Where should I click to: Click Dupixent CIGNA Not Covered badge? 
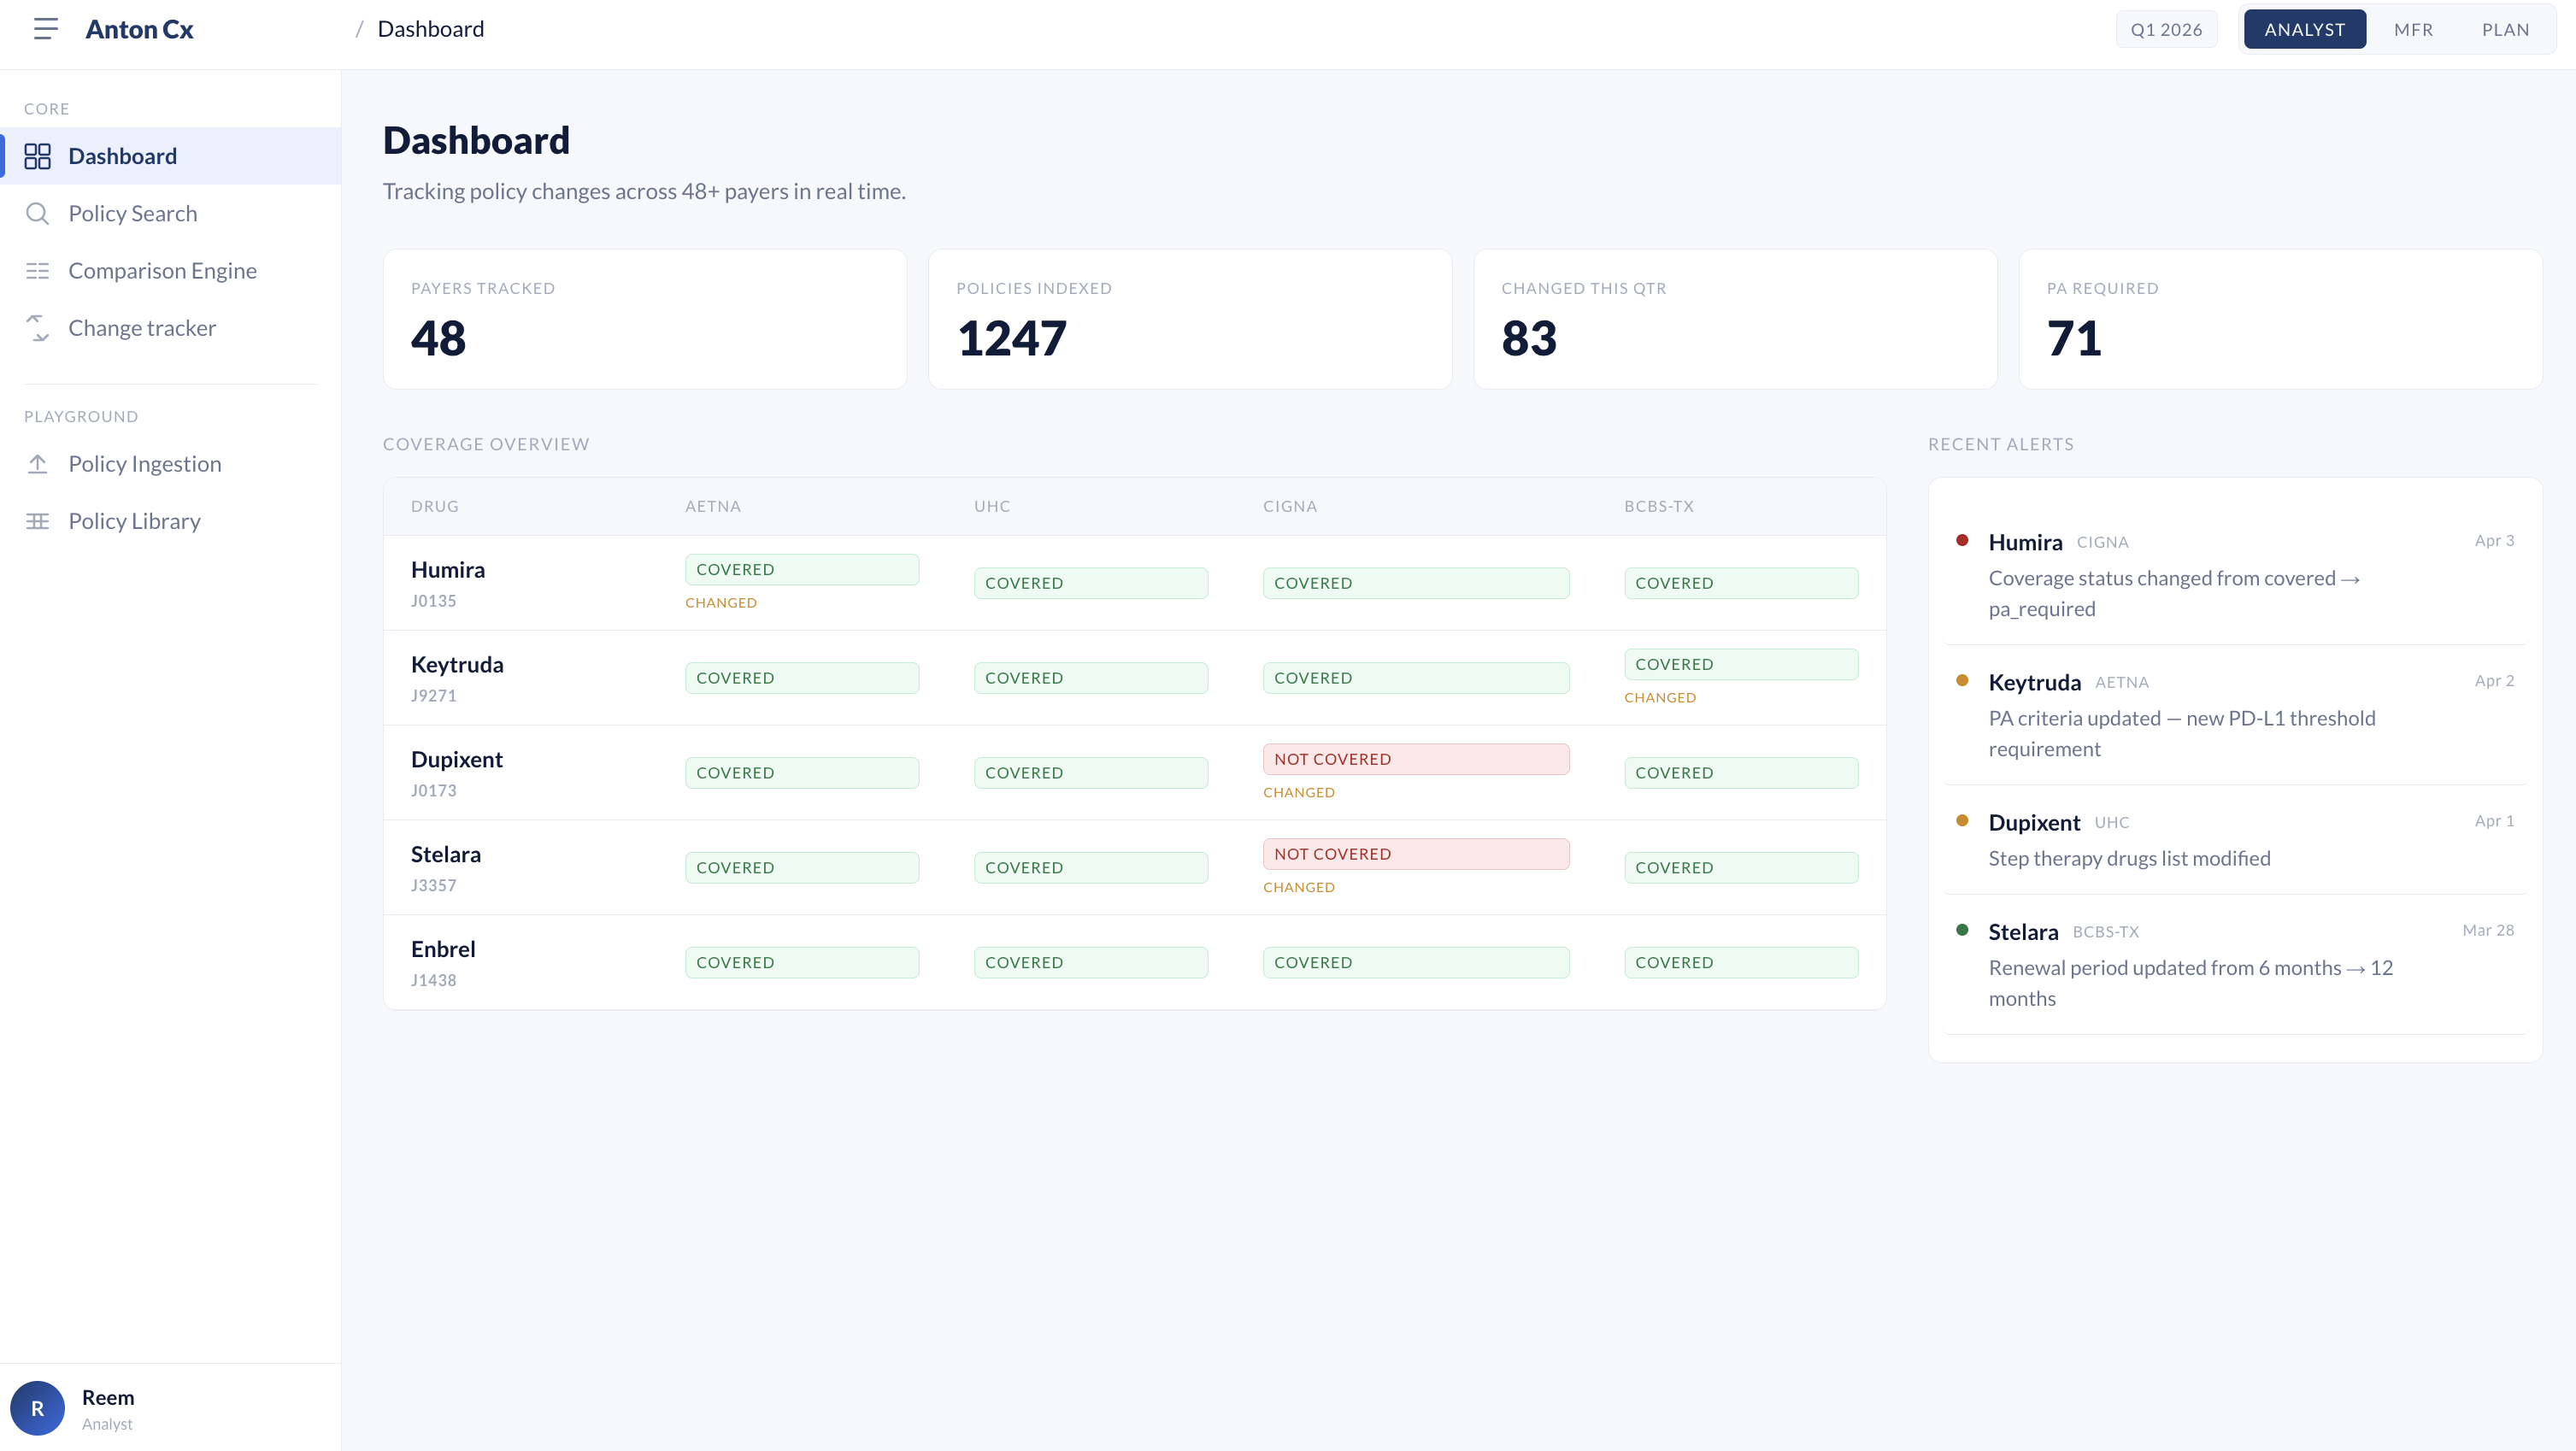click(x=1415, y=759)
